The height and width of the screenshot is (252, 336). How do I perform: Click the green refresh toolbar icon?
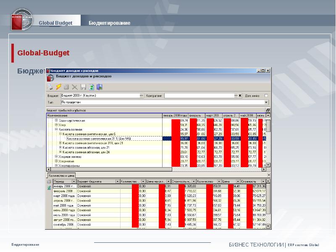[x=91, y=87]
